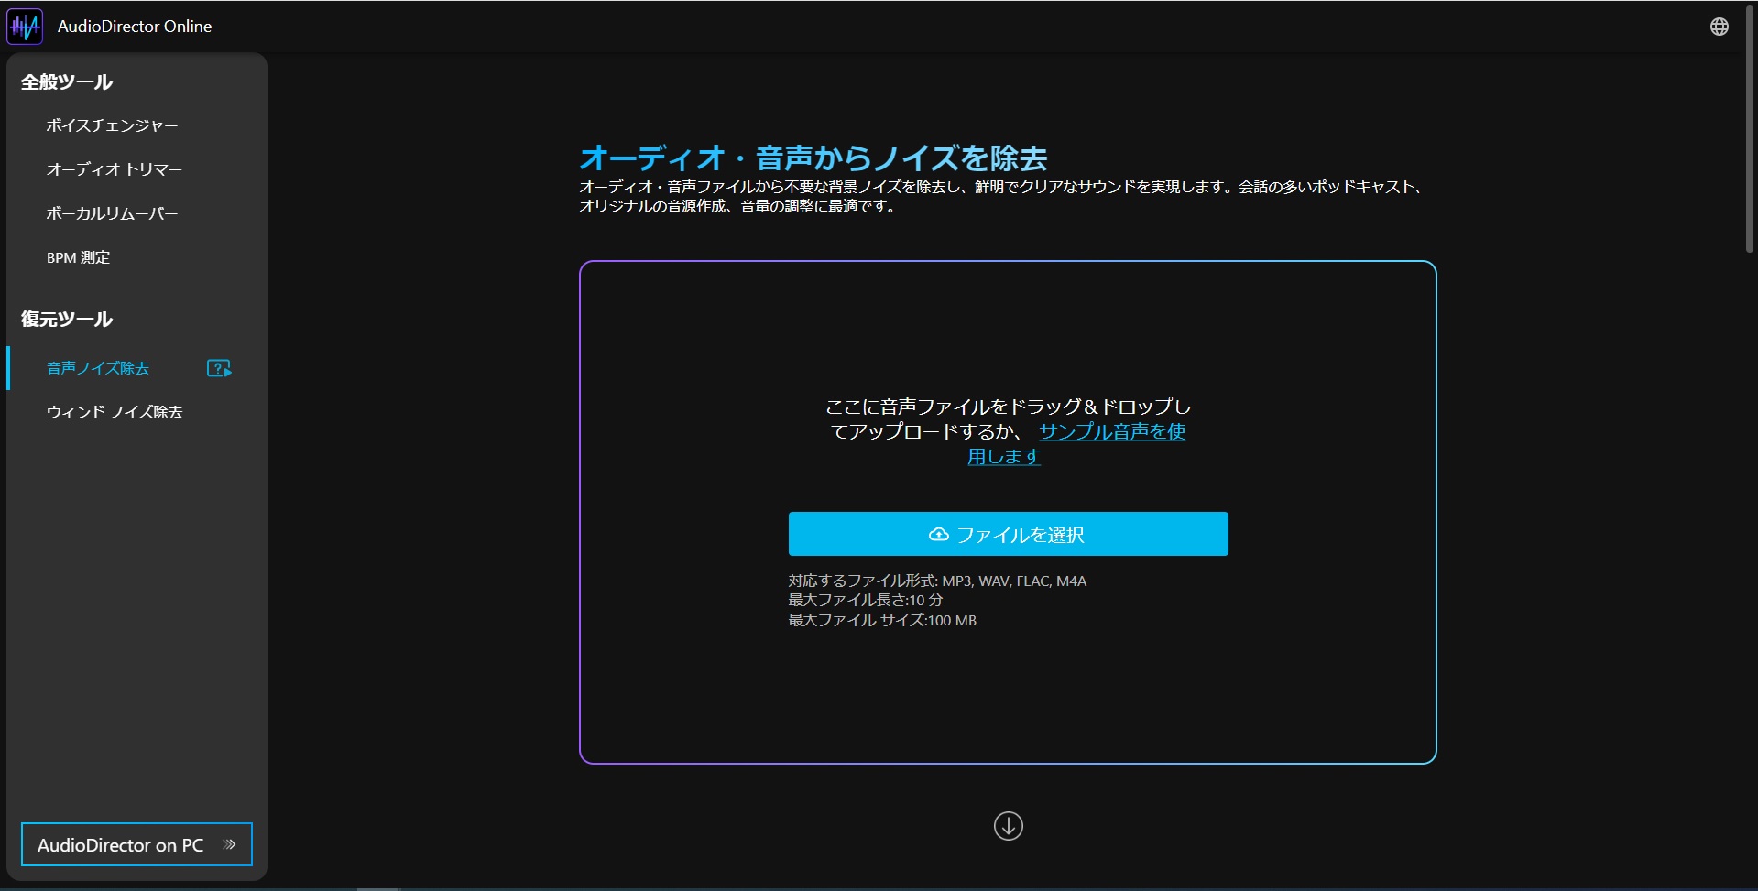
Task: Click the AudioDirector waveform logo icon
Action: pyautogui.click(x=25, y=27)
